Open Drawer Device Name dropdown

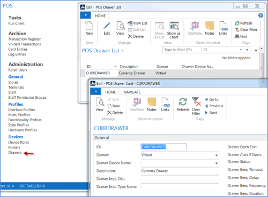click(217, 163)
